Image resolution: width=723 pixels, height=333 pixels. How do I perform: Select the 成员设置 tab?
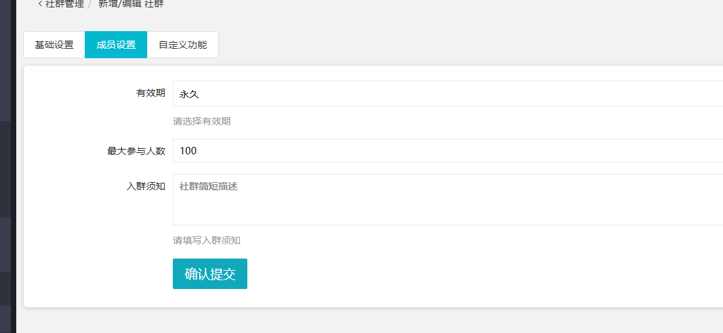(x=116, y=45)
